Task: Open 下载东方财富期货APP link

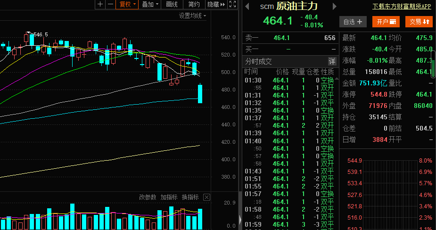Action: tap(402, 7)
